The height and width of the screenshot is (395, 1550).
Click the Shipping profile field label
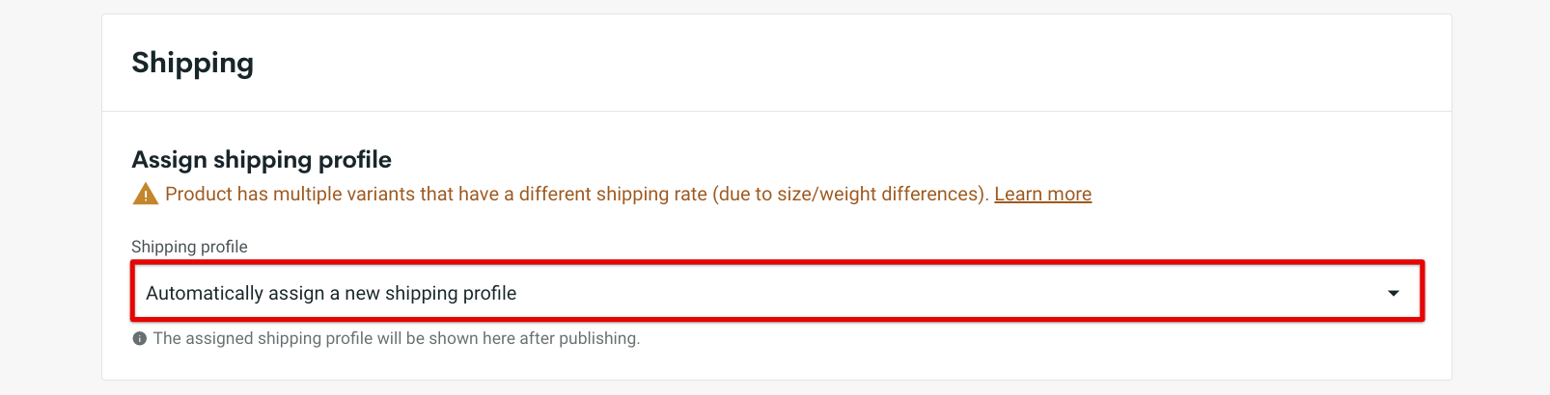click(x=189, y=247)
